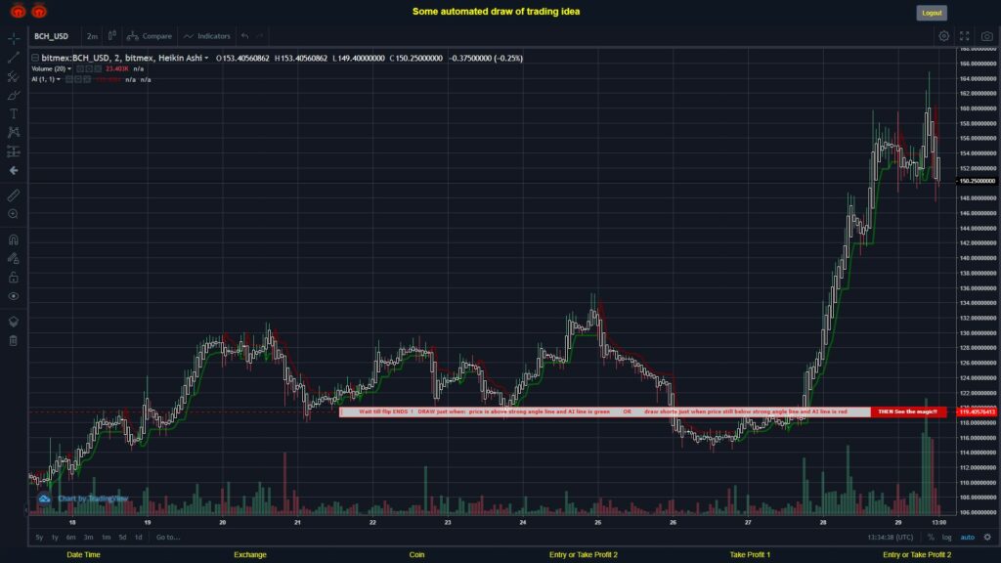
Task: Open the pitchfork drawing tools
Action: (x=14, y=76)
